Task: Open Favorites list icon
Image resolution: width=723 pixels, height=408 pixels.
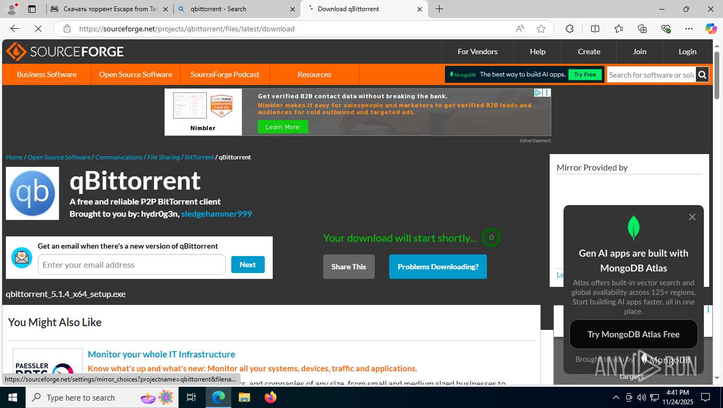Action: click(x=619, y=29)
